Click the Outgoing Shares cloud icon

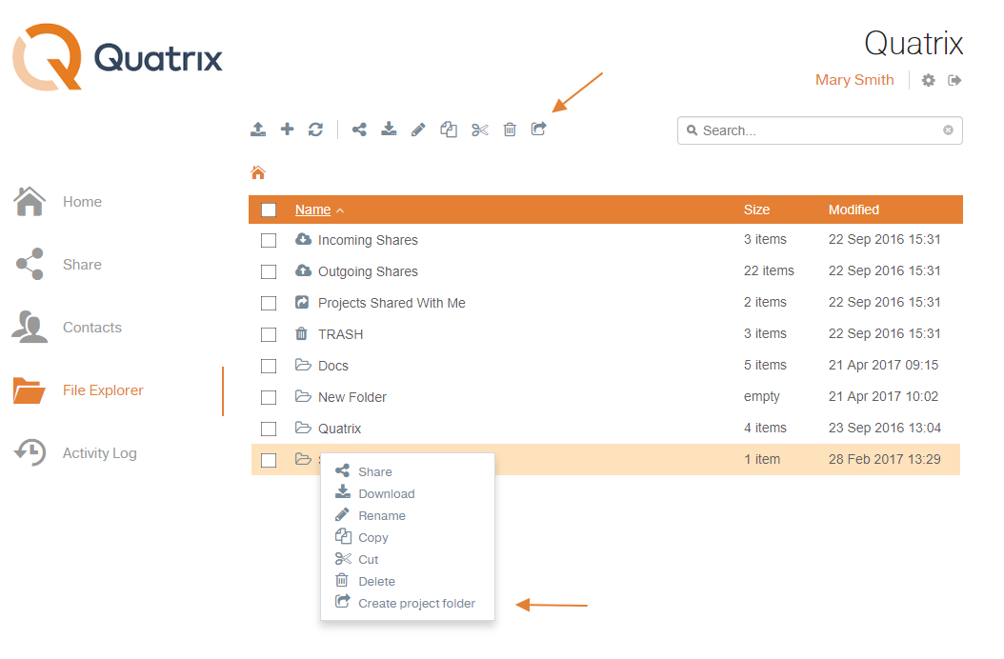[x=303, y=270]
